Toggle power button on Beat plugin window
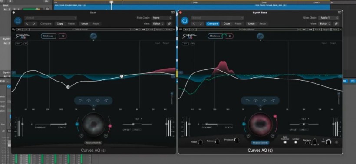Screen dimensions: 356x164 click(18, 21)
